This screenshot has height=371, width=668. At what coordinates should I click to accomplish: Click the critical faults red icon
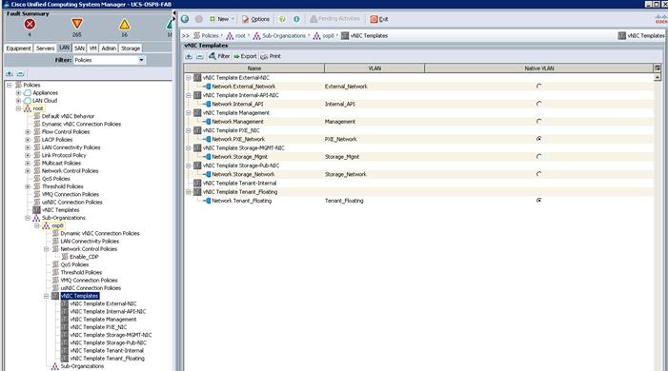30,24
